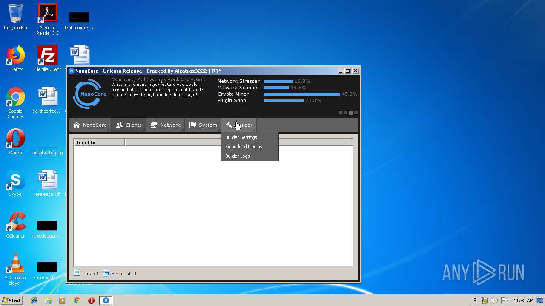Image resolution: width=545 pixels, height=306 pixels.
Task: Open Opera from the taskbar
Action: (x=91, y=300)
